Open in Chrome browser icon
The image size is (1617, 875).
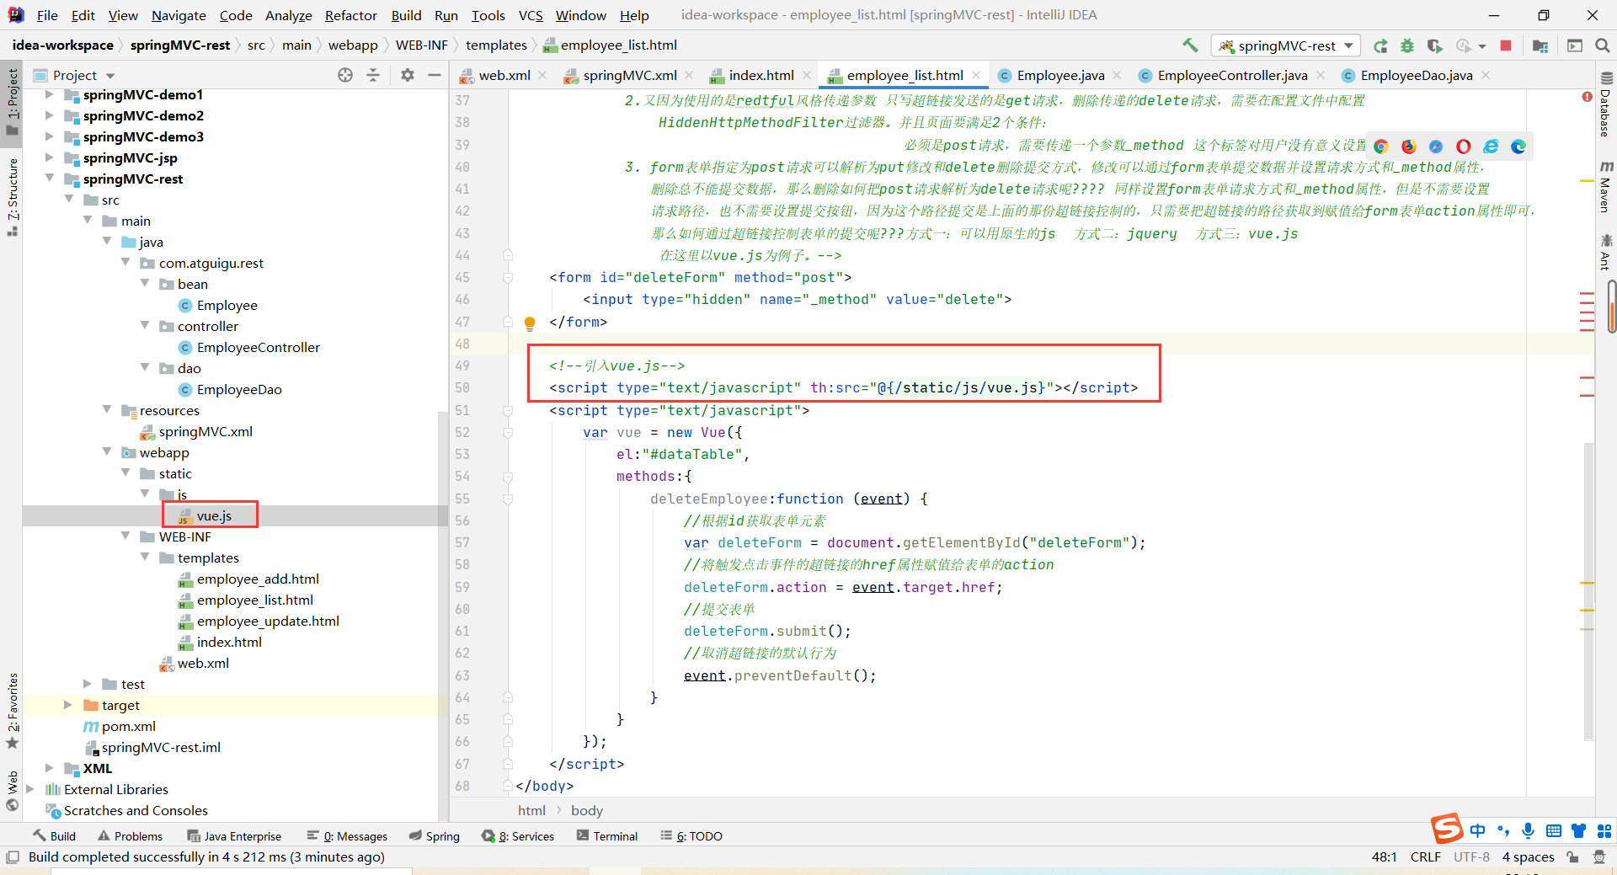(x=1381, y=147)
